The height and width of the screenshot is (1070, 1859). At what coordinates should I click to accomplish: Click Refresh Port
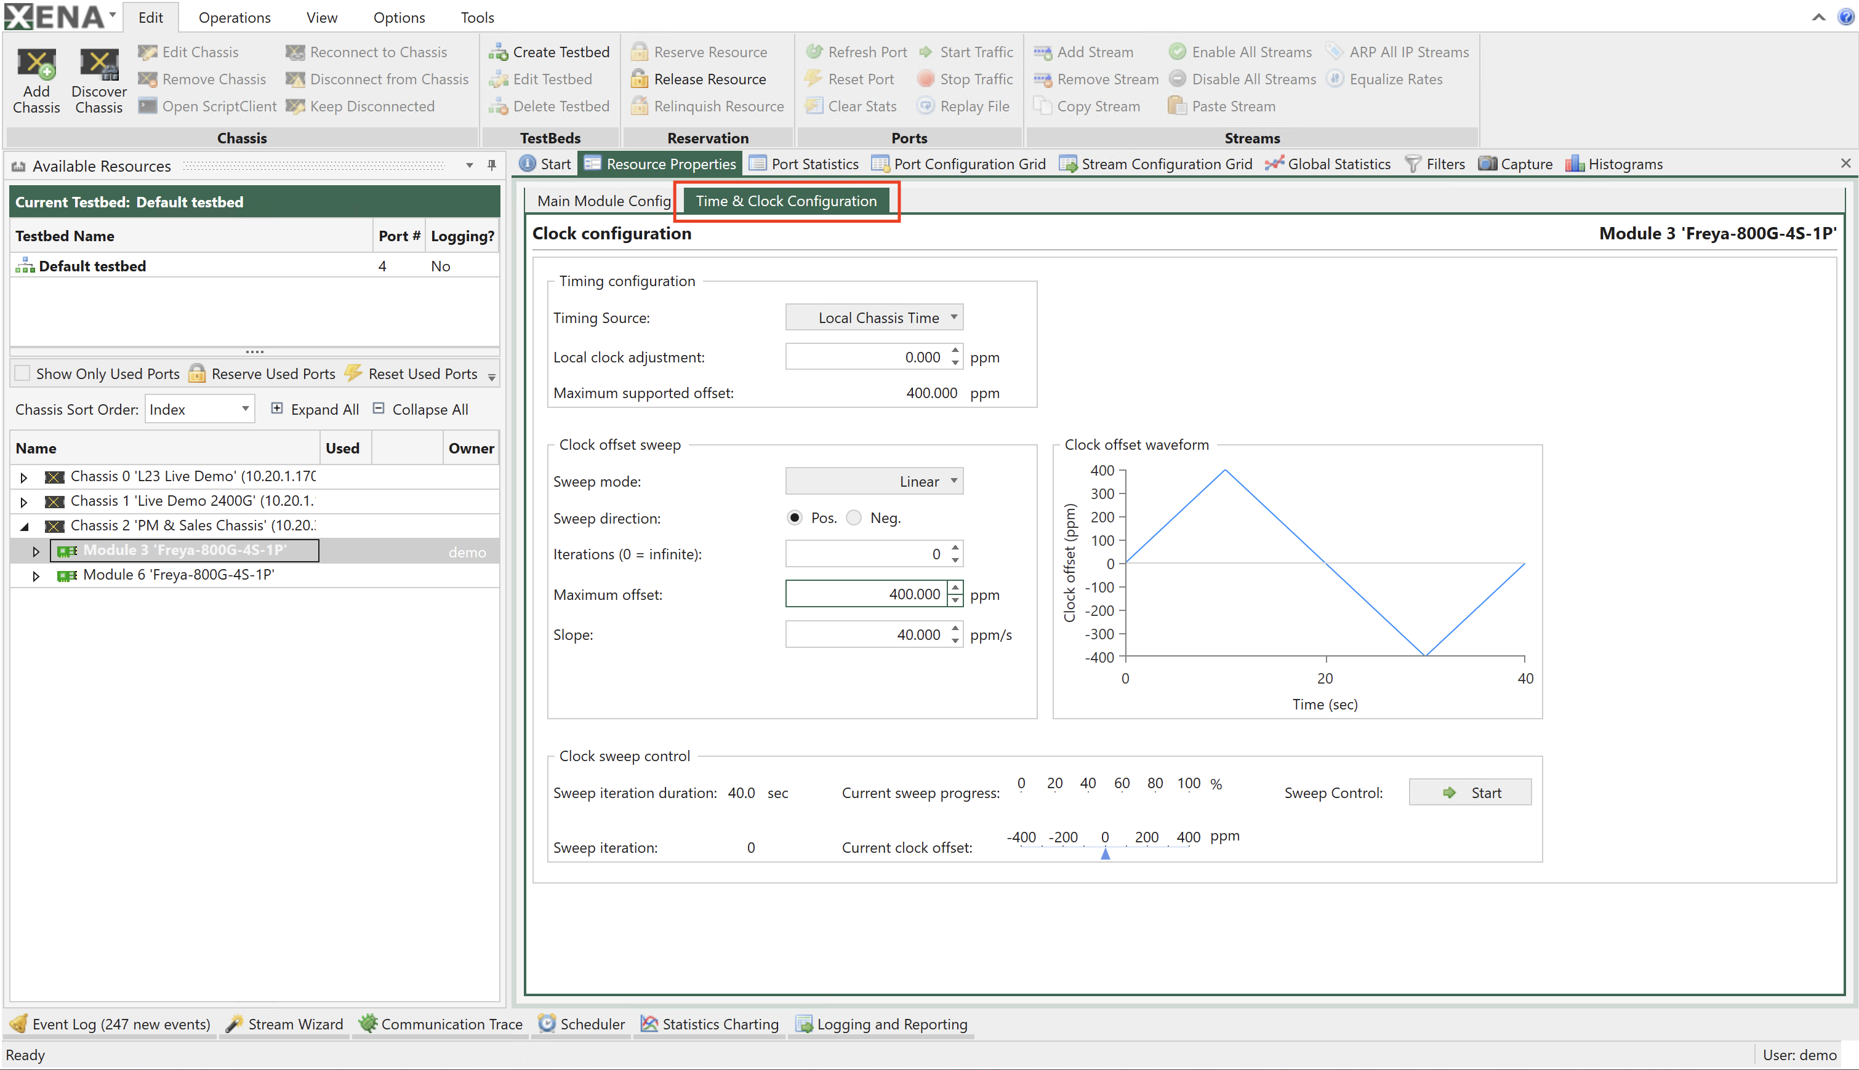click(x=856, y=52)
